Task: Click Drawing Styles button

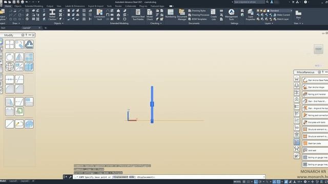Action: [197, 11]
